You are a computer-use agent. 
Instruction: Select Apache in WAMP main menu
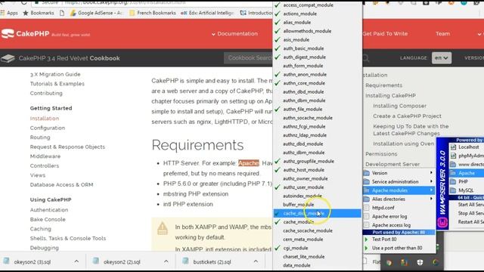point(467,173)
